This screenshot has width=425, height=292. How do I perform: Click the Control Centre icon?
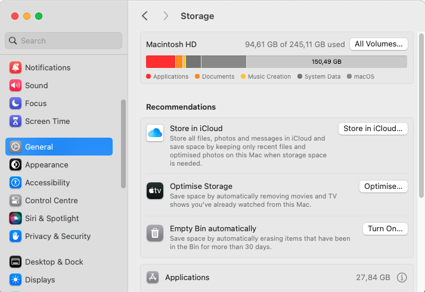15,200
